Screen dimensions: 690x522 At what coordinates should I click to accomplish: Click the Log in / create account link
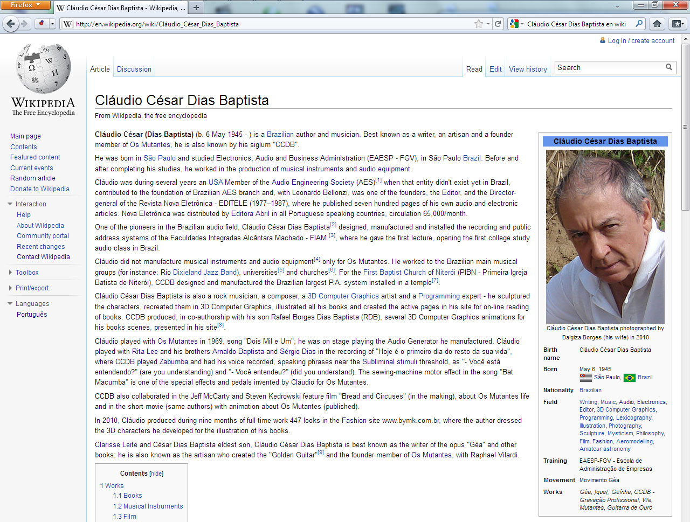(641, 40)
